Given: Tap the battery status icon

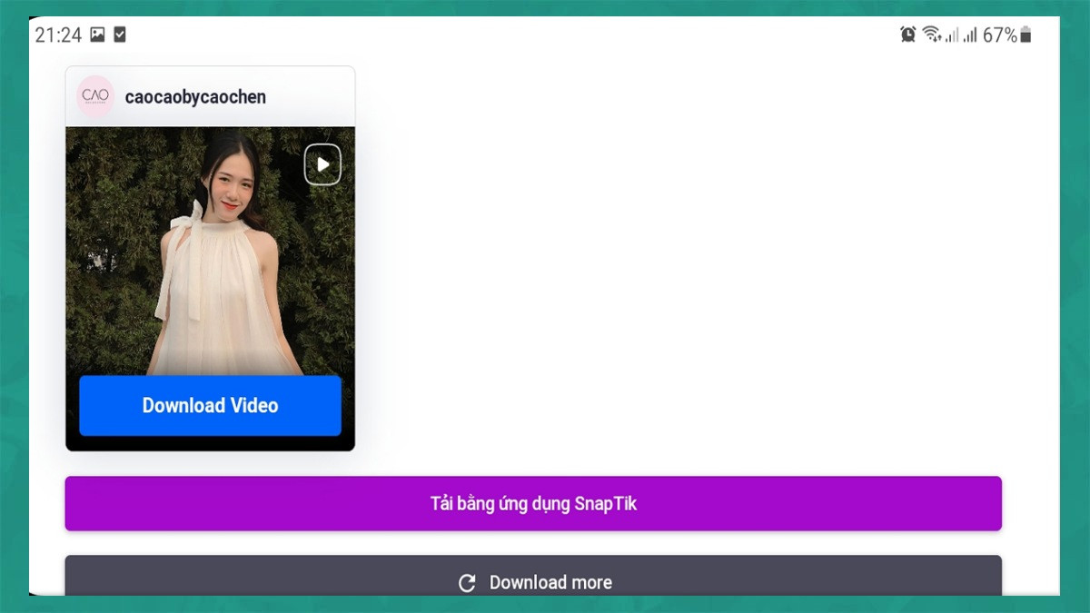Looking at the screenshot, I should pos(1027,34).
